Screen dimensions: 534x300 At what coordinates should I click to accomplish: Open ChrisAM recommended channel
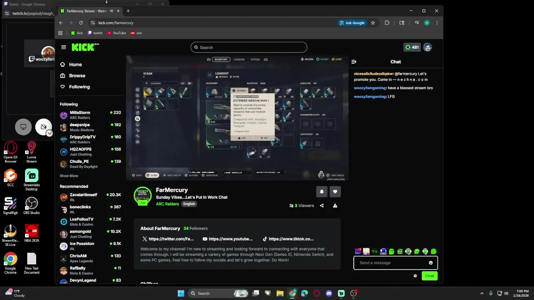pyautogui.click(x=90, y=258)
